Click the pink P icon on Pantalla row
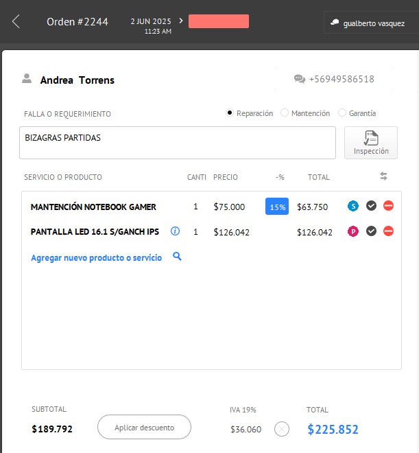The width and height of the screenshot is (419, 453). (353, 231)
